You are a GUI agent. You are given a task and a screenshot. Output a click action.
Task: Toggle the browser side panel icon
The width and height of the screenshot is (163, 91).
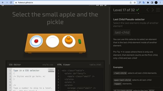coord(152,3)
